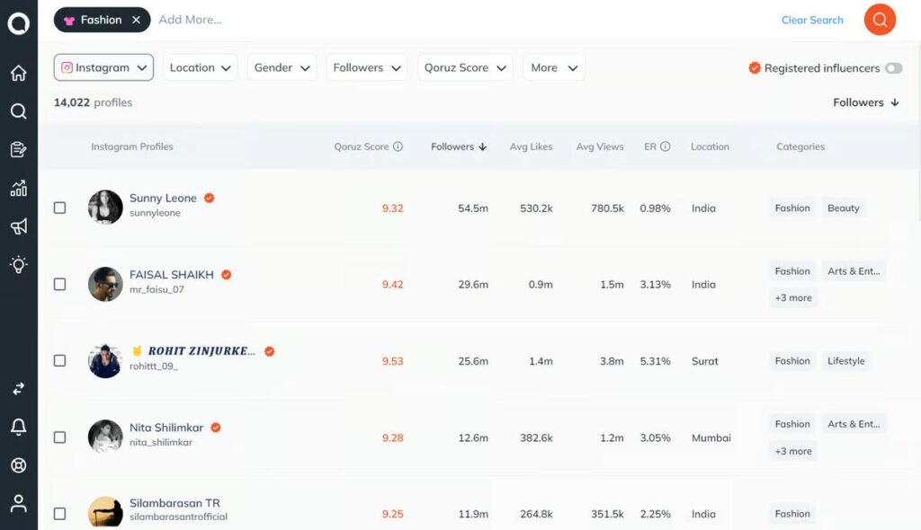Select the Silambarasan TR row checkbox
This screenshot has width=921, height=530.
click(x=60, y=514)
